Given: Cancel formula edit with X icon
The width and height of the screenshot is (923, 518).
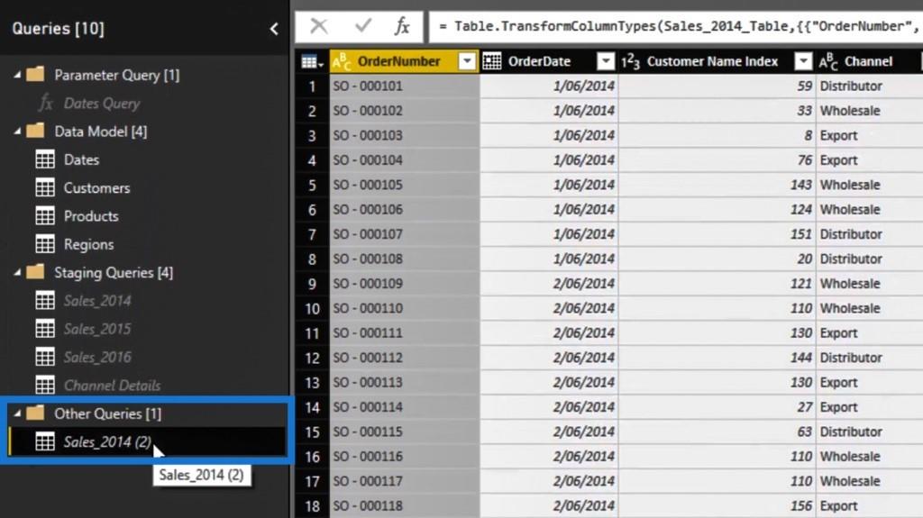Looking at the screenshot, I should pyautogui.click(x=318, y=26).
